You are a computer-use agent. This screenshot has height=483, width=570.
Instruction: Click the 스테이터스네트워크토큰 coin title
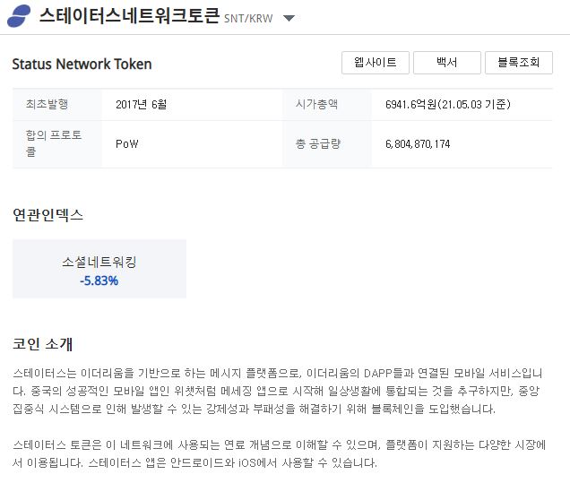(129, 15)
